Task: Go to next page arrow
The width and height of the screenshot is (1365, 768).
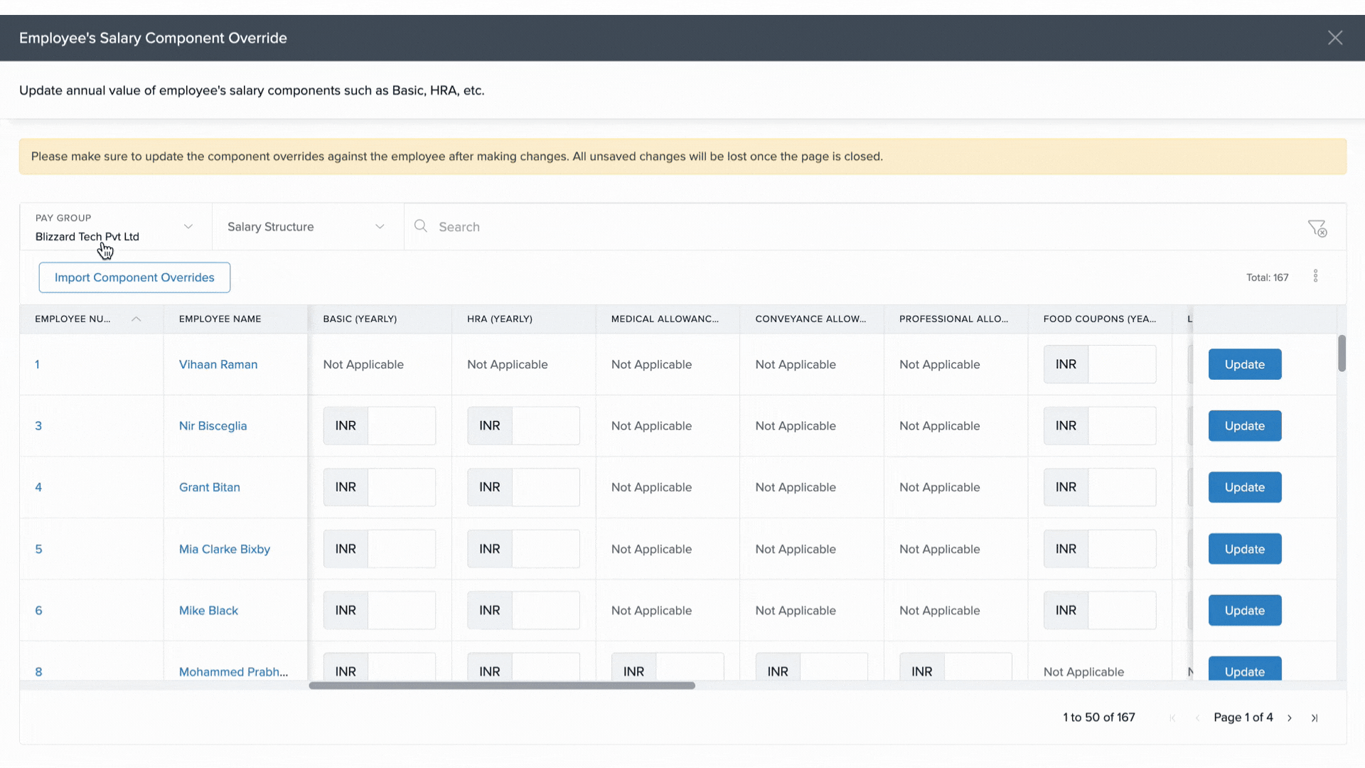Action: pyautogui.click(x=1289, y=718)
